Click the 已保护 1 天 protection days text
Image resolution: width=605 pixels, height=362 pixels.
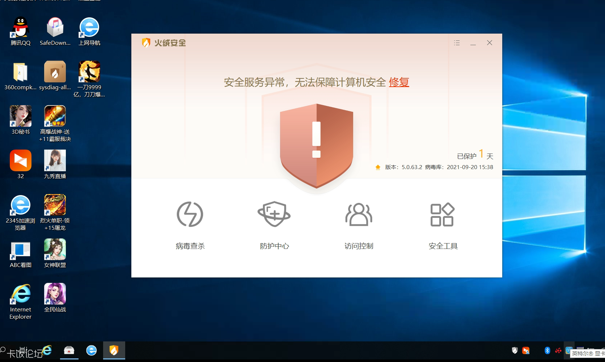coord(475,155)
